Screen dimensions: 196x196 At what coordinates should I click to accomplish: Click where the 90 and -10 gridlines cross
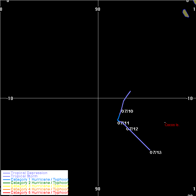(98, 98)
